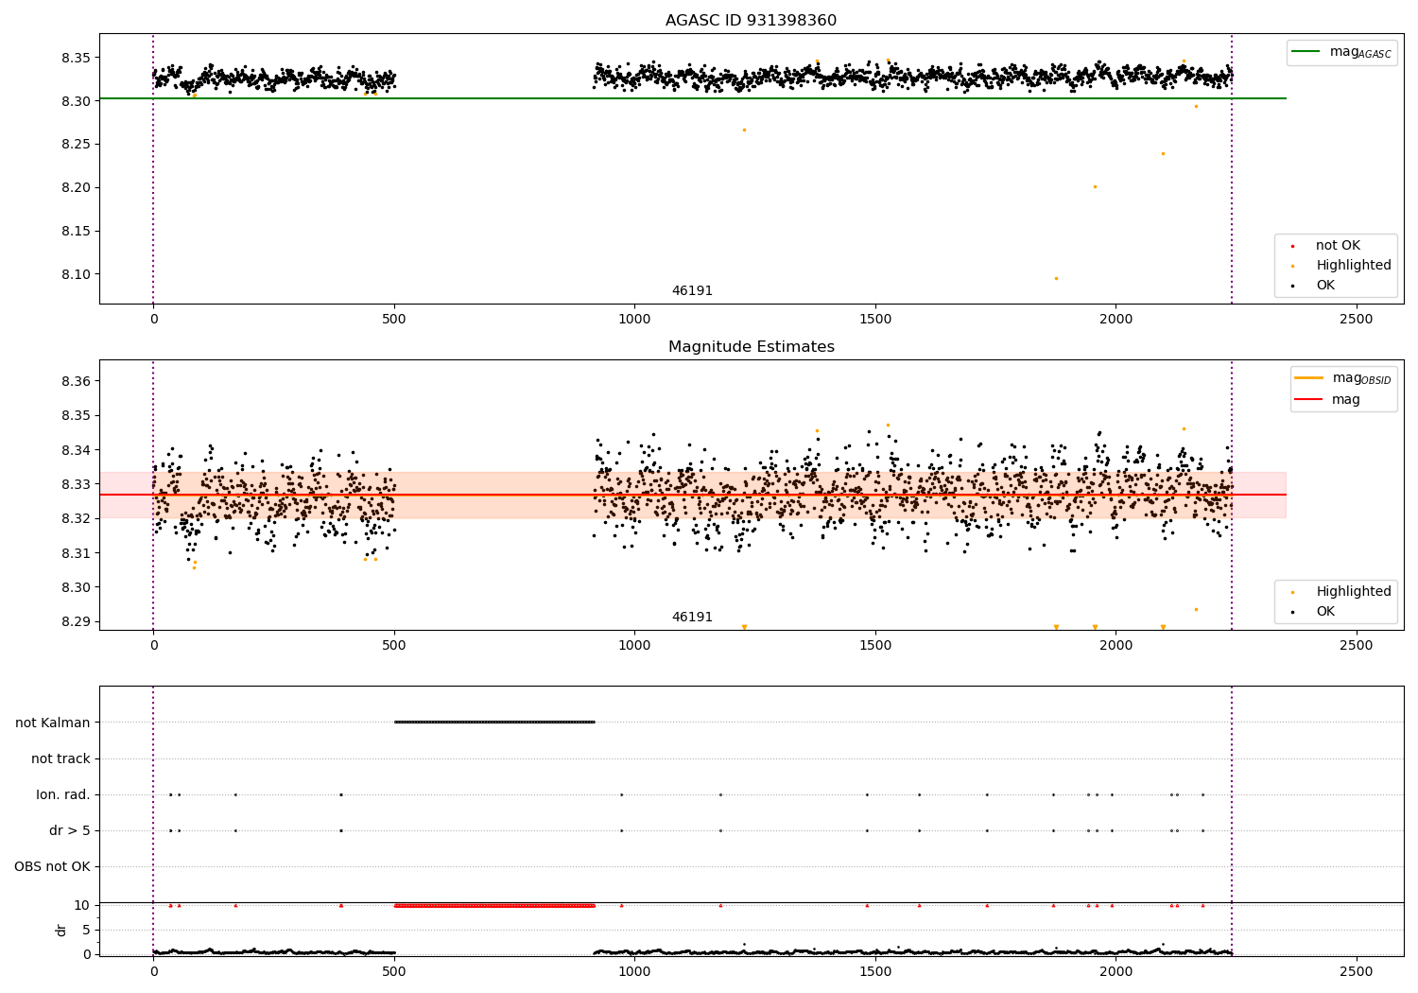The image size is (1418, 993).
Task: Click the 'Magnitude Estimates' plot title
Action: point(751,347)
